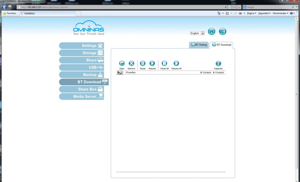The width and height of the screenshot is (300, 182).
Task: Click the printer toolbar icon
Action: pos(240,13)
